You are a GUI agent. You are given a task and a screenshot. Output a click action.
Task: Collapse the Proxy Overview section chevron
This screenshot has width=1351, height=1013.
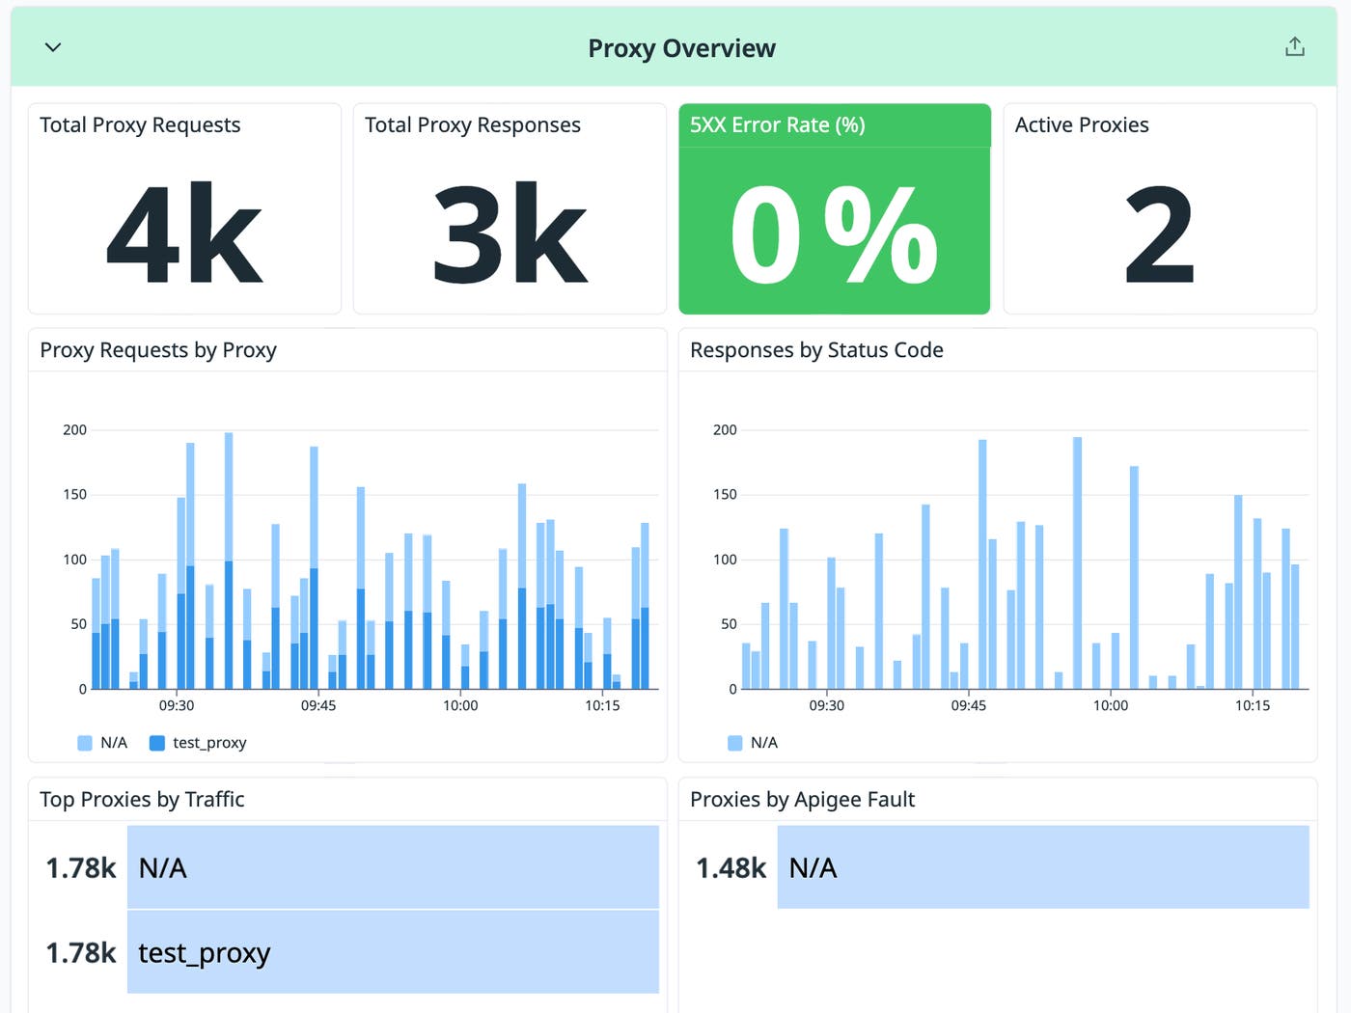[x=53, y=47]
